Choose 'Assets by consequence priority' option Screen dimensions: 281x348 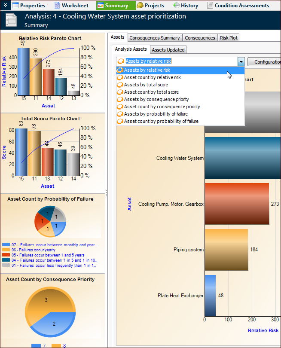[180, 99]
